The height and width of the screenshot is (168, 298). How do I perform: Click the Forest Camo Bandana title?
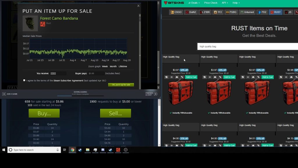coord(59,18)
